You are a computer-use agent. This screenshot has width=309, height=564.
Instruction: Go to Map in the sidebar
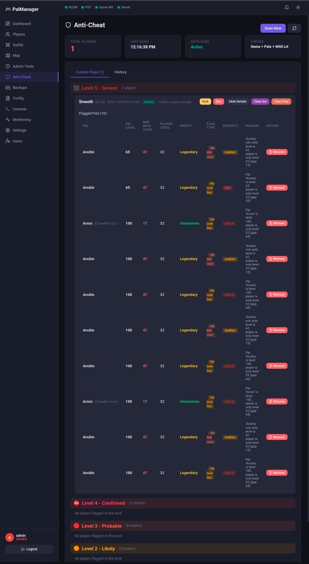click(x=16, y=56)
